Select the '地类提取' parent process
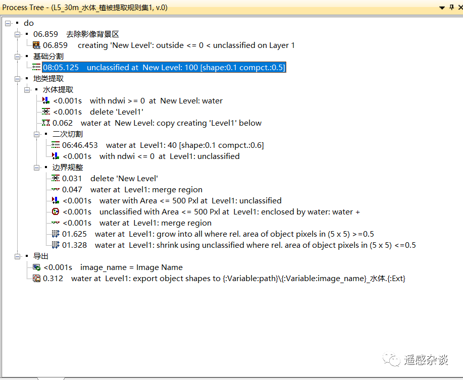This screenshot has width=463, height=380. coord(48,79)
